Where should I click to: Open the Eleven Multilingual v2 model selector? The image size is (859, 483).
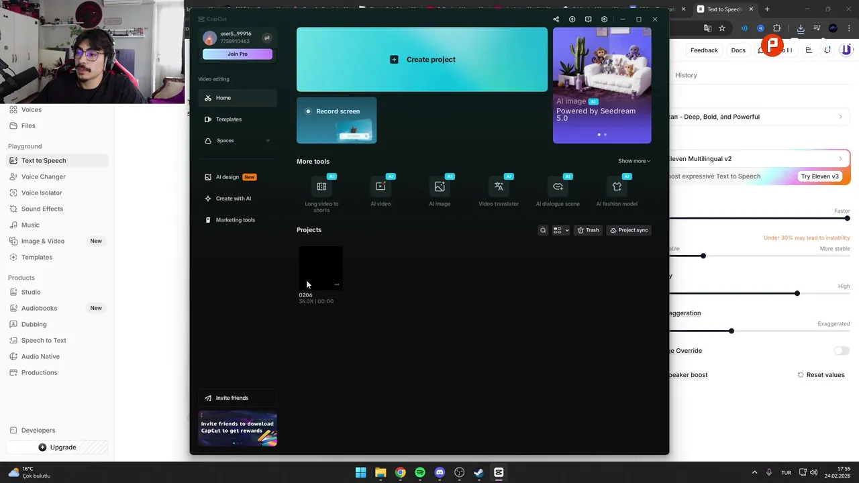pos(759,159)
